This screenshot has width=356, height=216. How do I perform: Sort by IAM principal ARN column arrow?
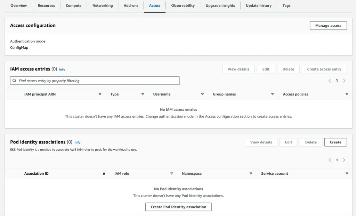point(100,94)
